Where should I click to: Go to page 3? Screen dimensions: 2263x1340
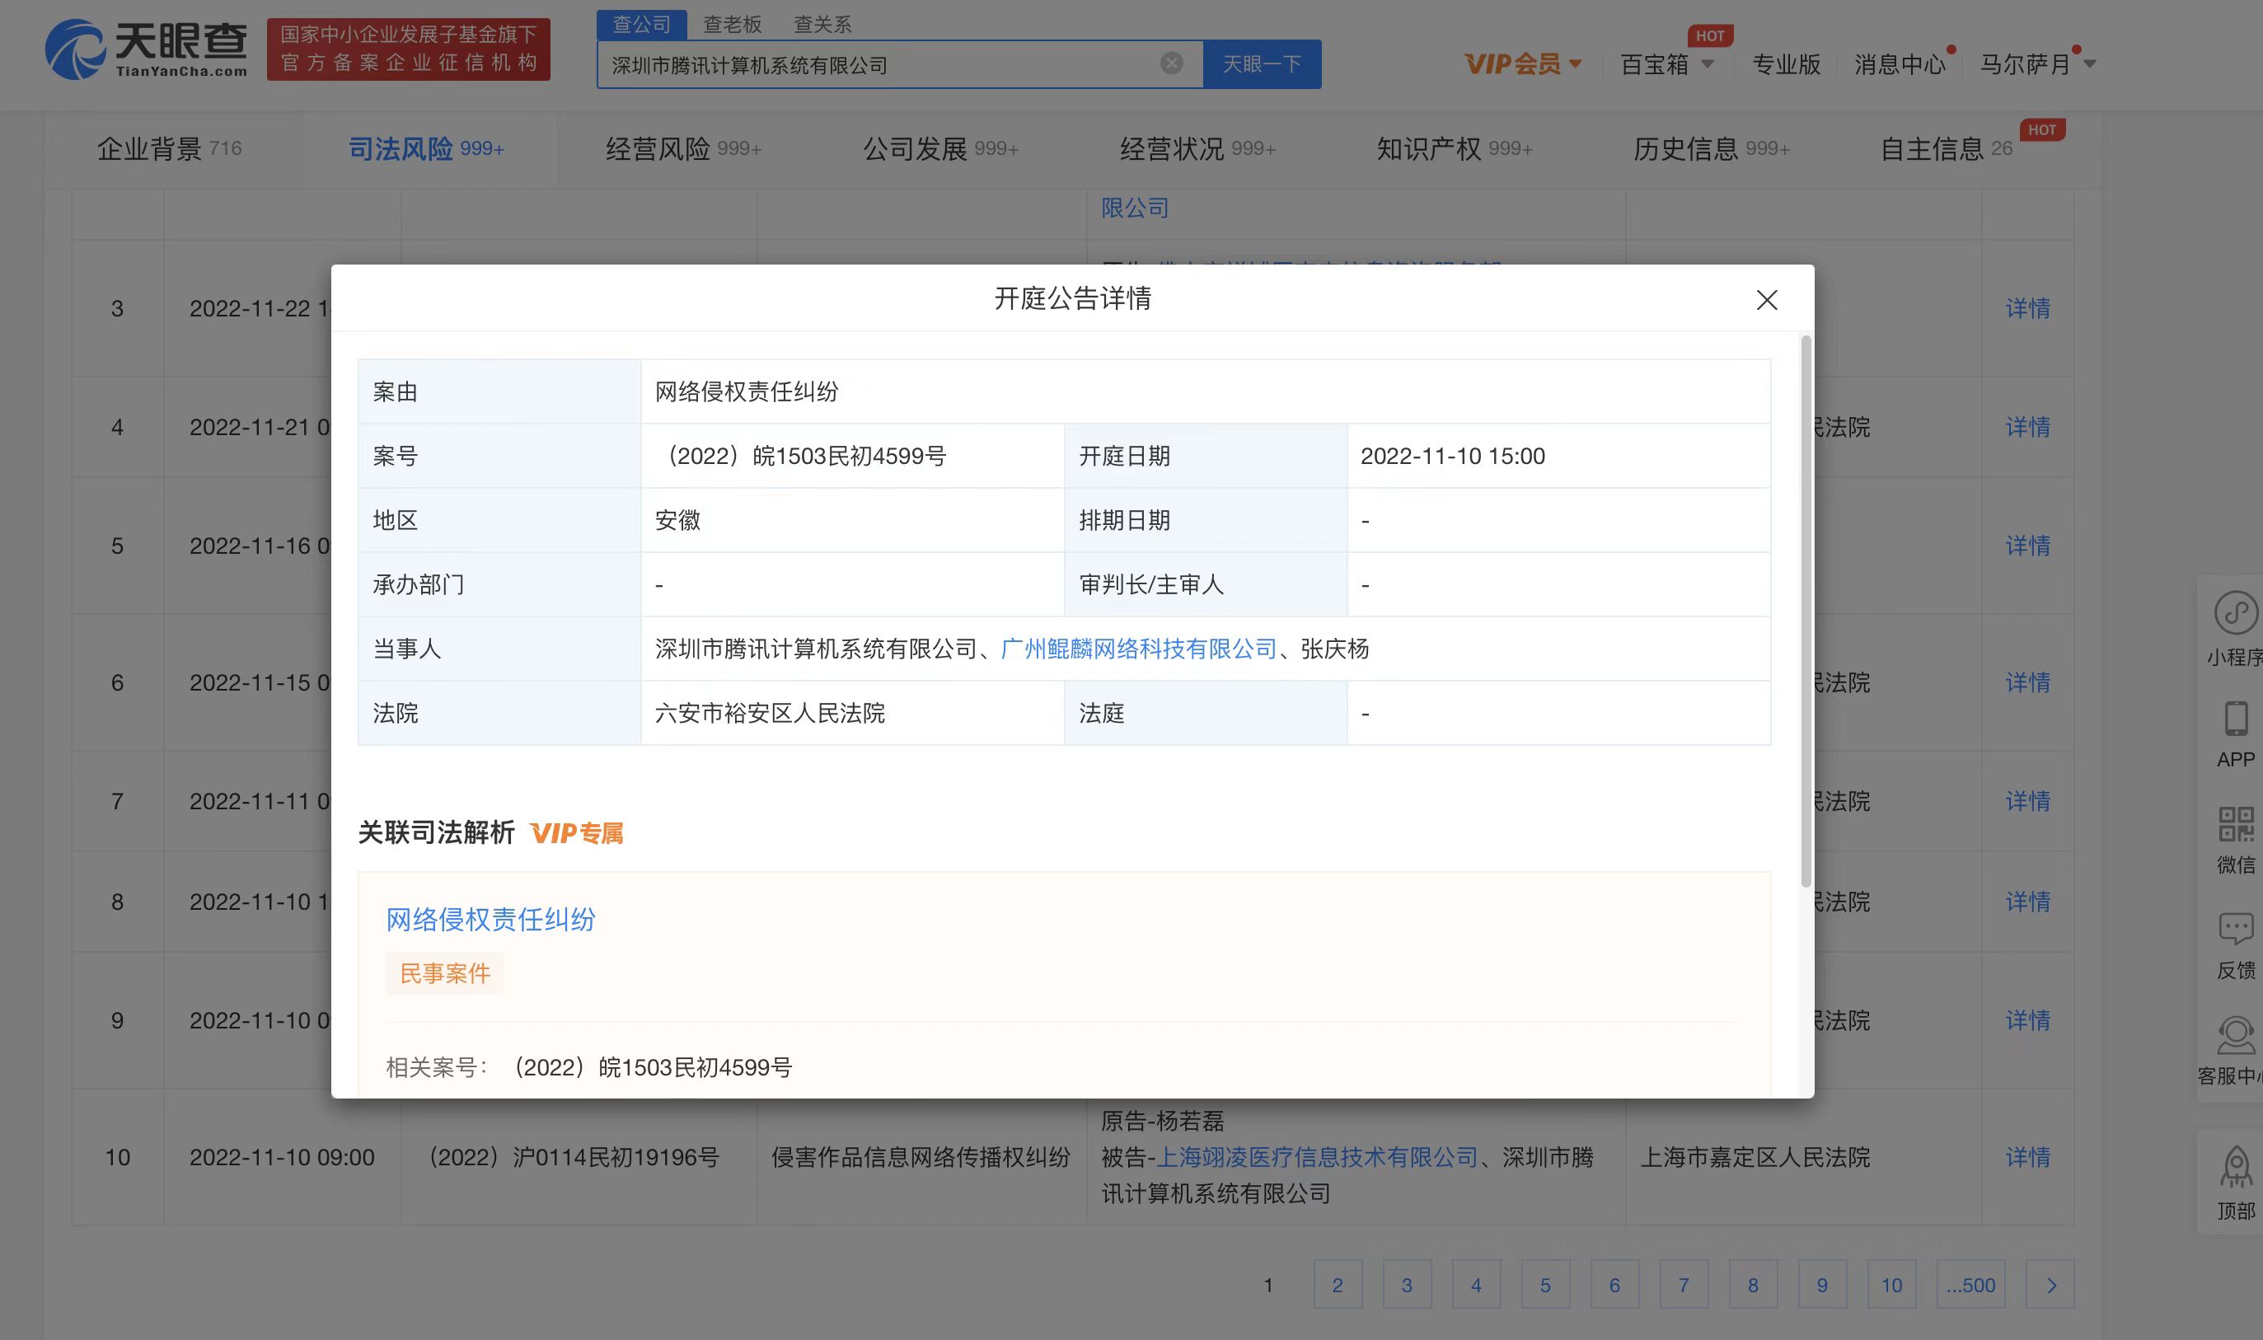point(1407,1284)
